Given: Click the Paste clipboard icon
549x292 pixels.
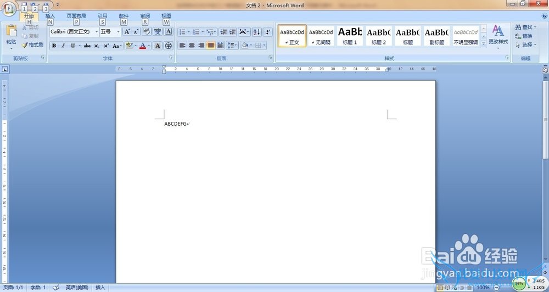Looking at the screenshot, I should [12, 31].
